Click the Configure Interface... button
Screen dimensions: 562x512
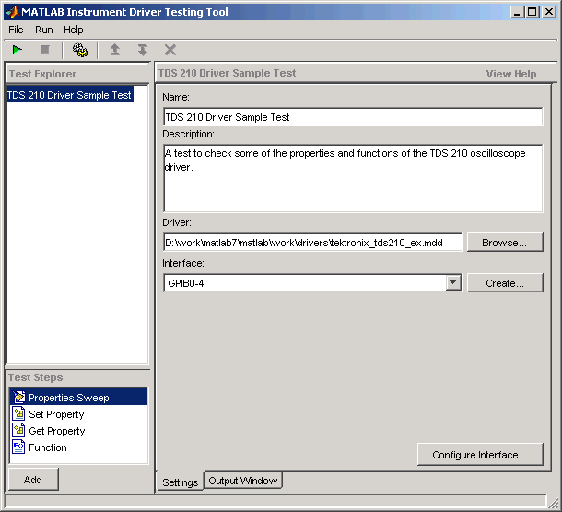480,455
